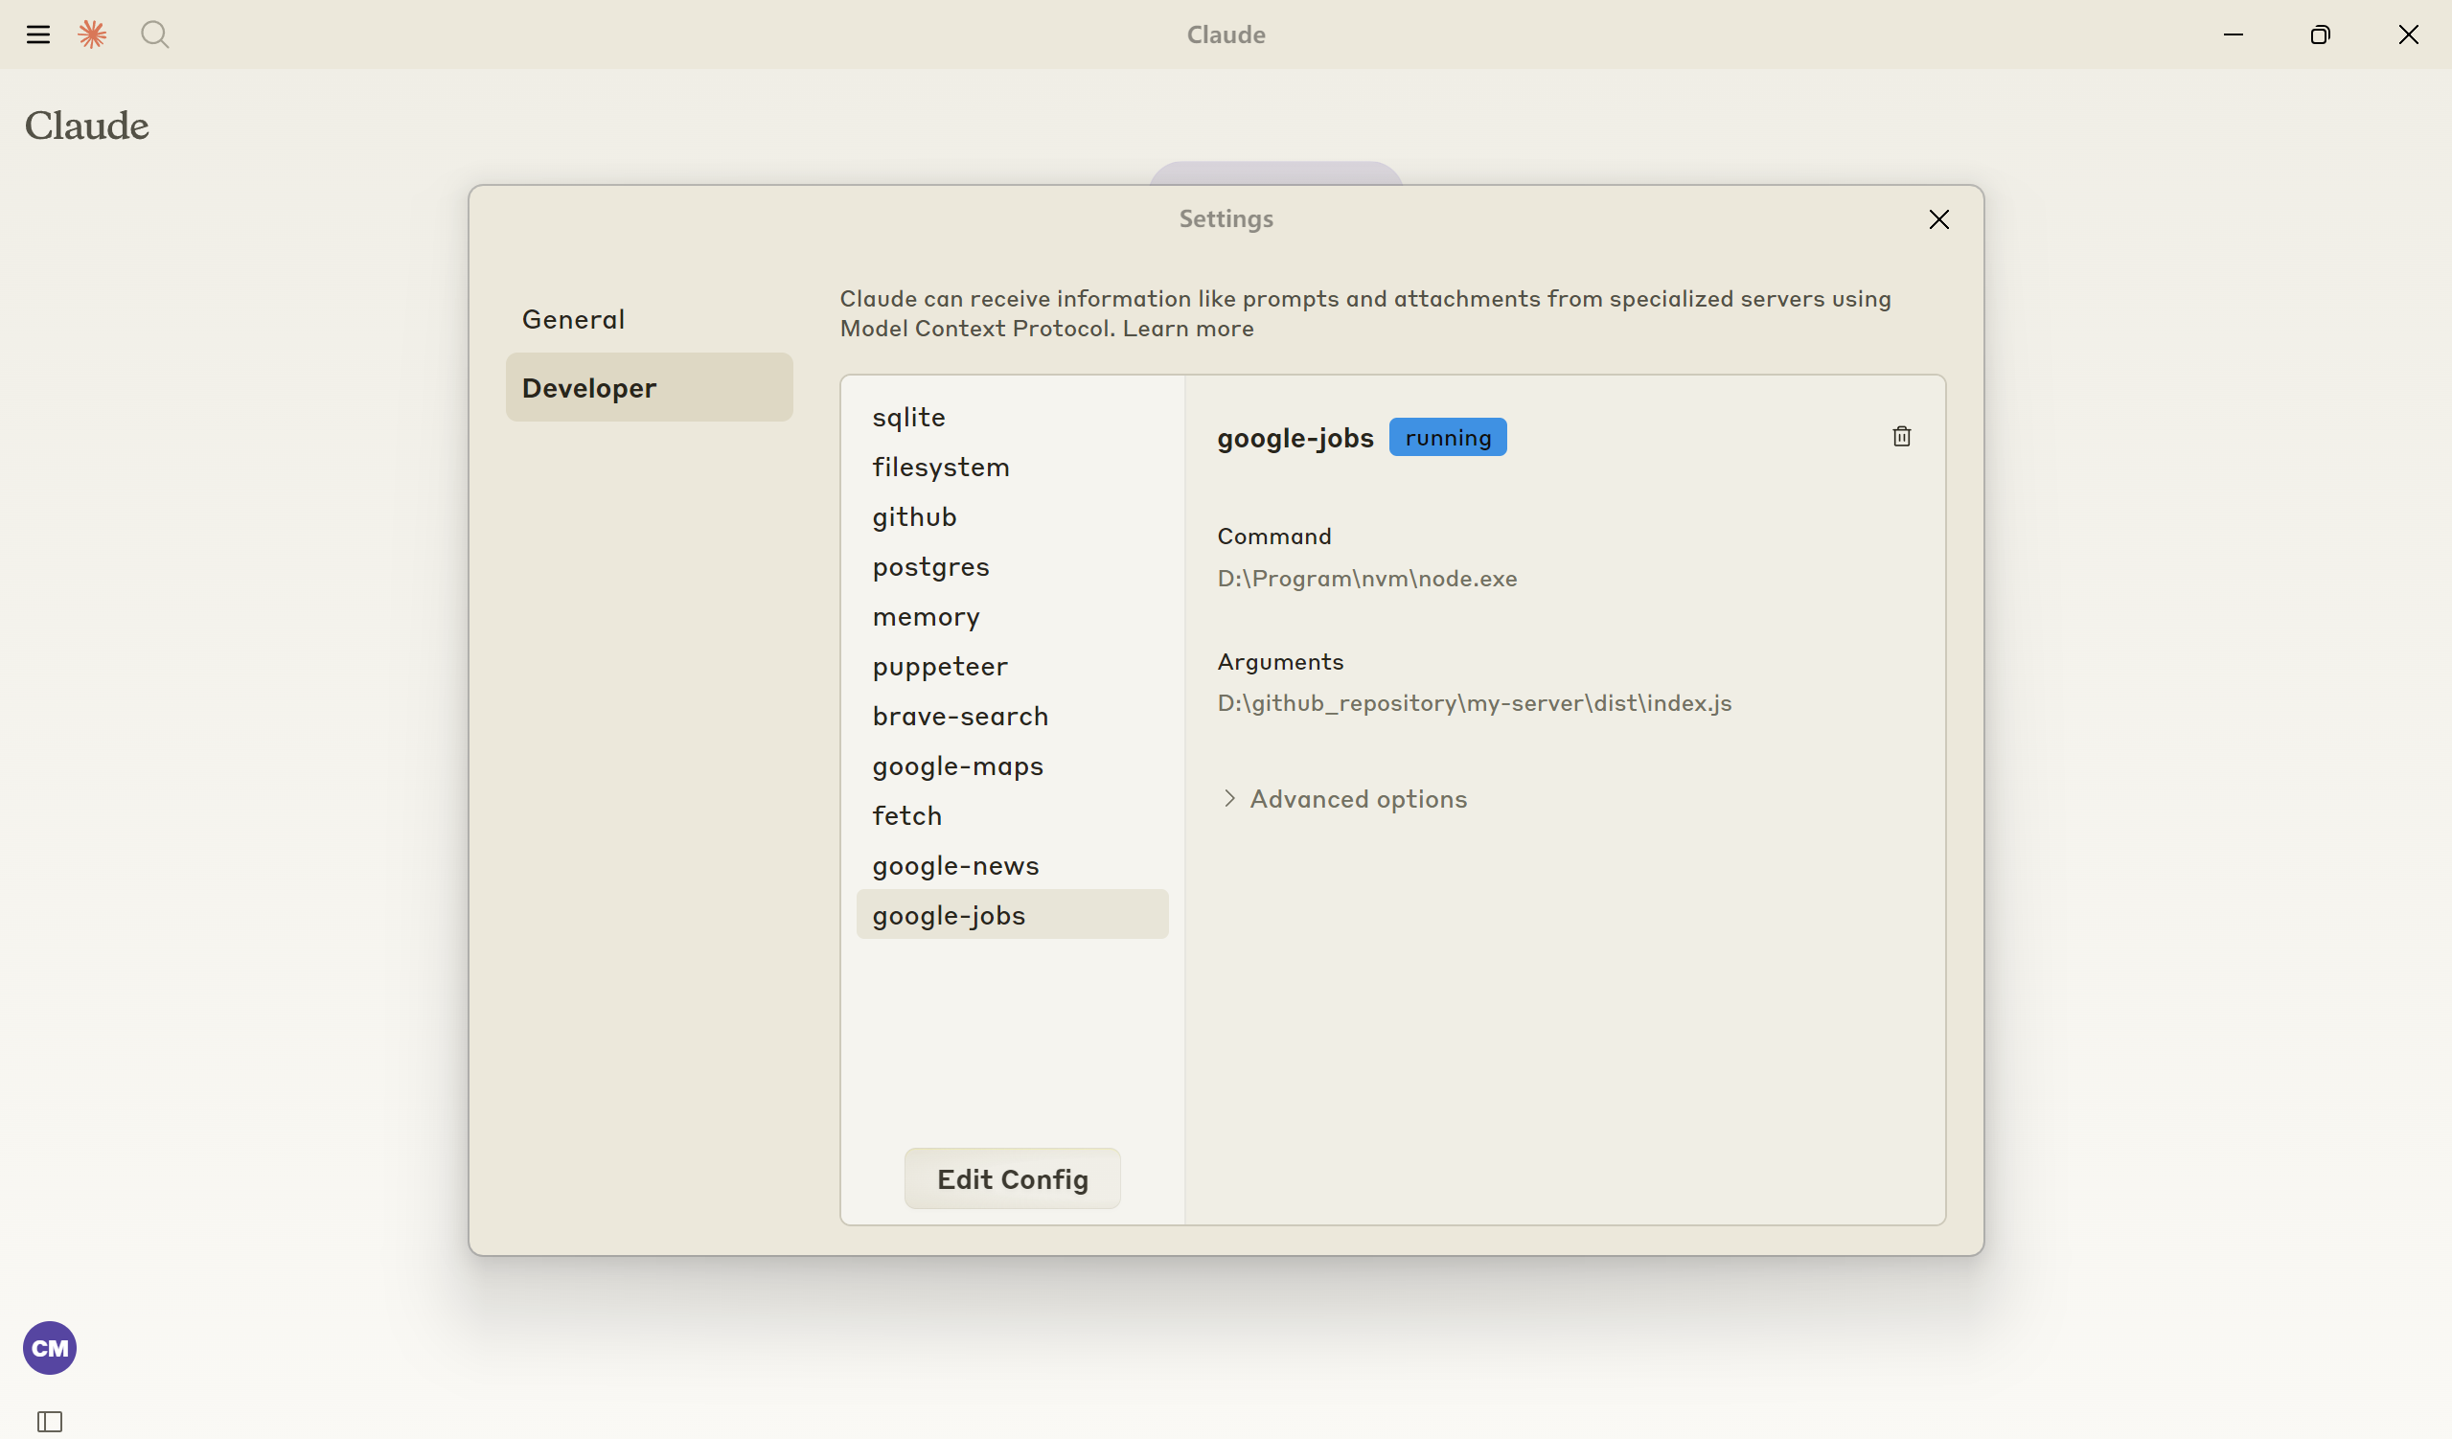Open search with the magnifier icon
2452x1439 pixels.
click(154, 35)
